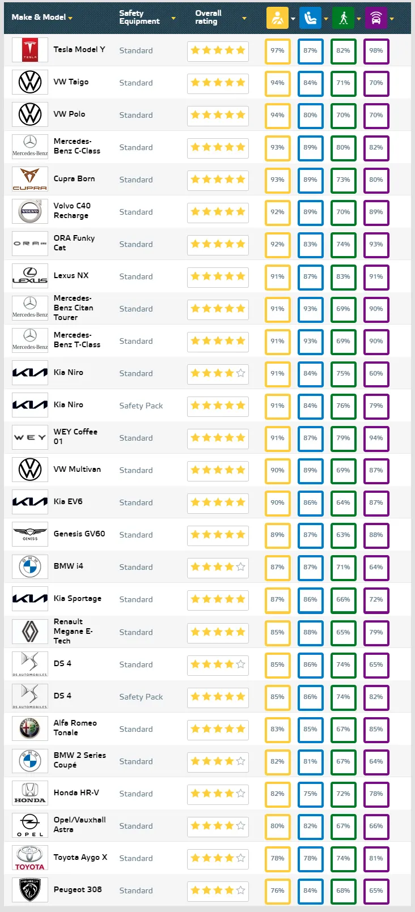Image resolution: width=415 pixels, height=912 pixels.
Task: Click the Honda logo beside HR-V
Action: (x=30, y=793)
